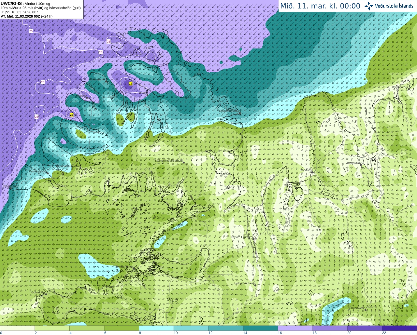Viewport: 417px width, 335px height.
Task: Click the Reykir í Hrútafirði station label
Action: click(x=241, y=237)
